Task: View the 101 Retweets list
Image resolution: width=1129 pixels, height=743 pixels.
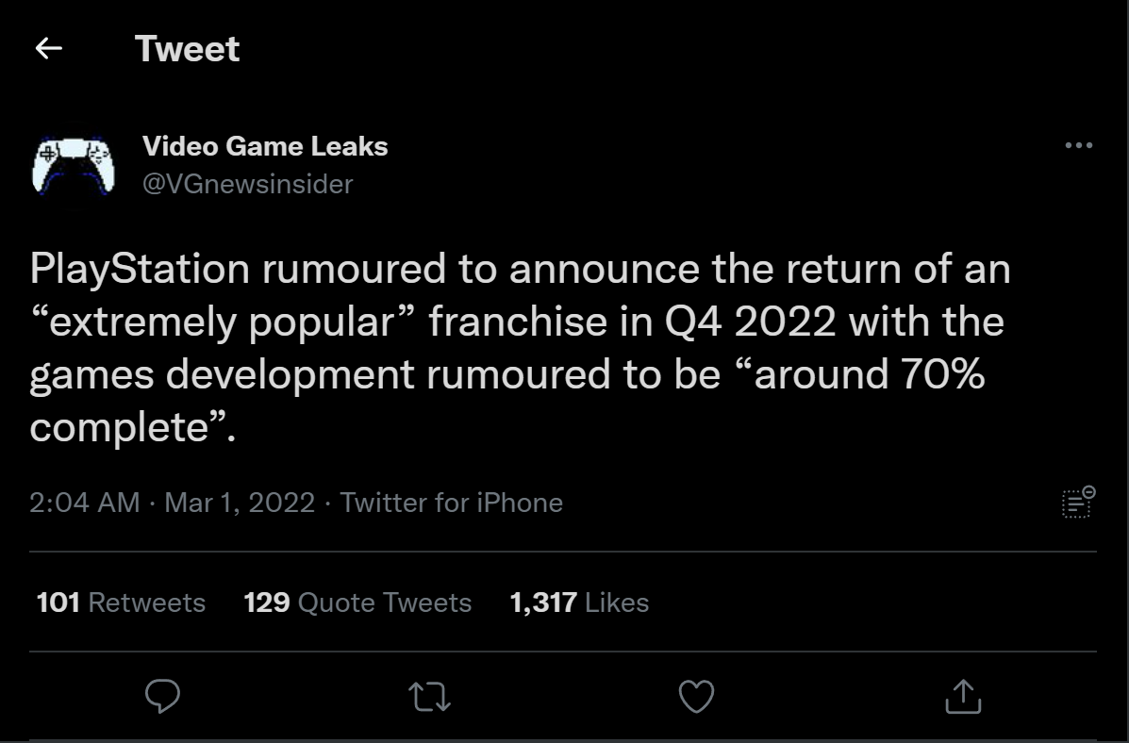Action: (x=121, y=603)
